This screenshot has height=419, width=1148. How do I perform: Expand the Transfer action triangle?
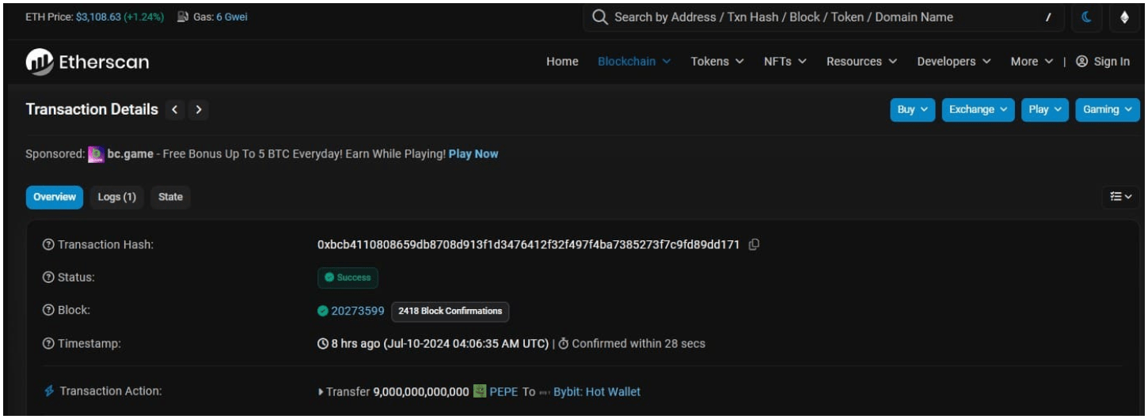pyautogui.click(x=321, y=392)
